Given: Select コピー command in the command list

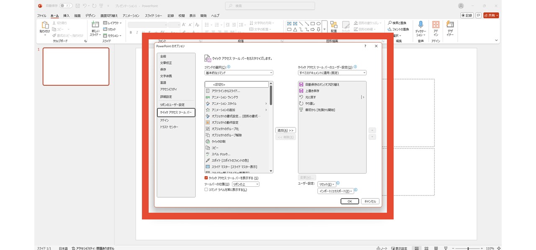Looking at the screenshot, I should [x=236, y=148].
